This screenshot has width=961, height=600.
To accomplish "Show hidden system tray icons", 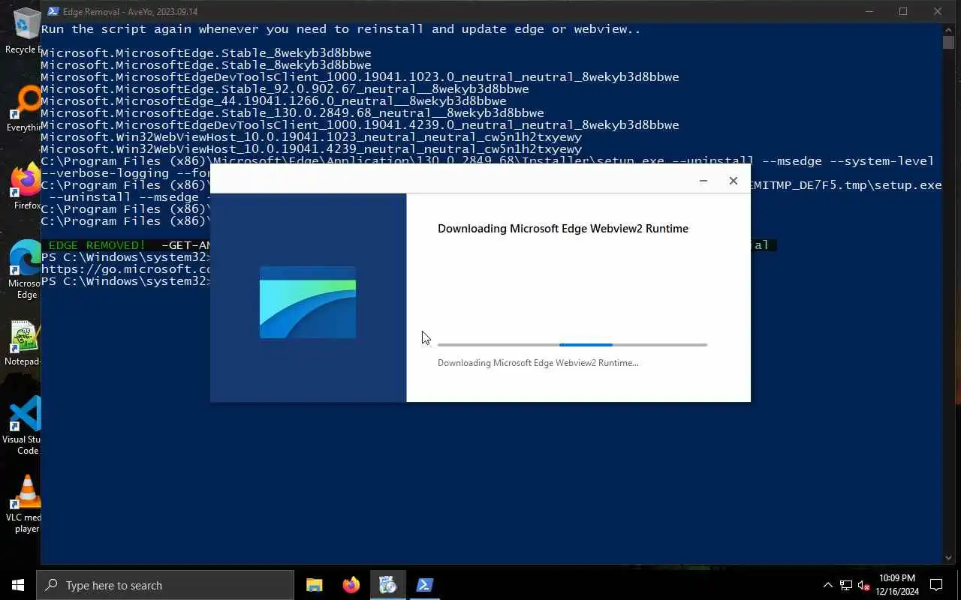I will click(x=827, y=585).
